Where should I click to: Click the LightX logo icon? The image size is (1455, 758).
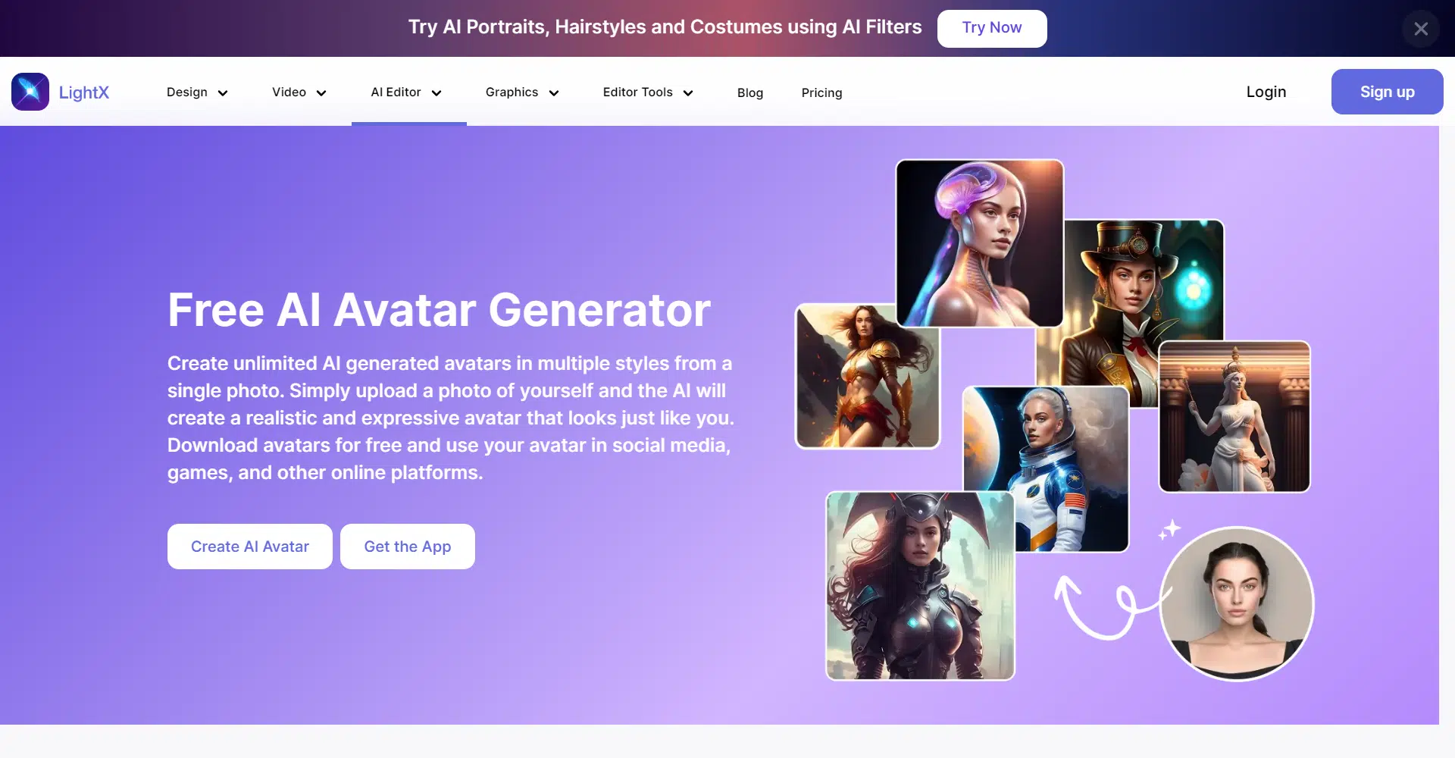coord(30,92)
